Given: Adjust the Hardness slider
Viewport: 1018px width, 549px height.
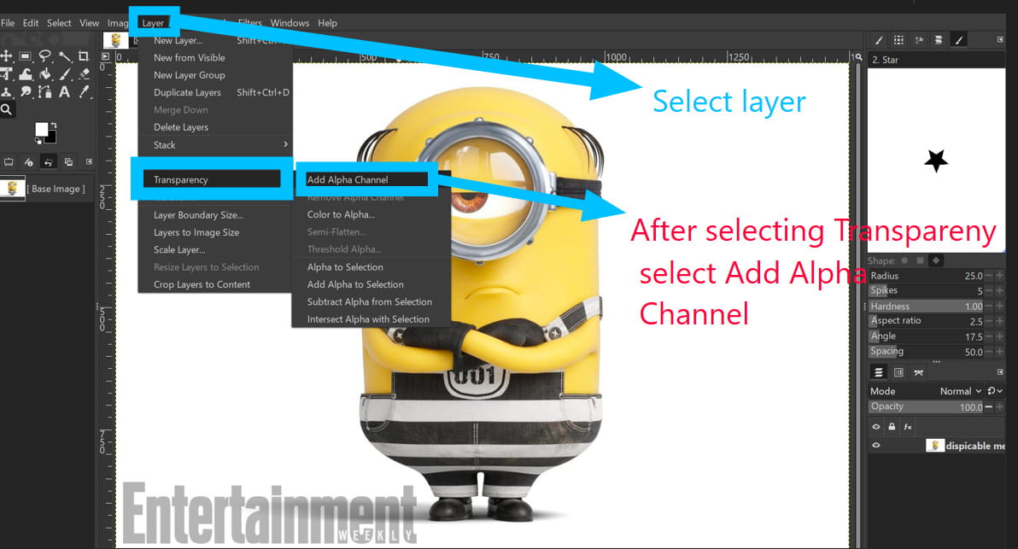Looking at the screenshot, I should pos(926,306).
